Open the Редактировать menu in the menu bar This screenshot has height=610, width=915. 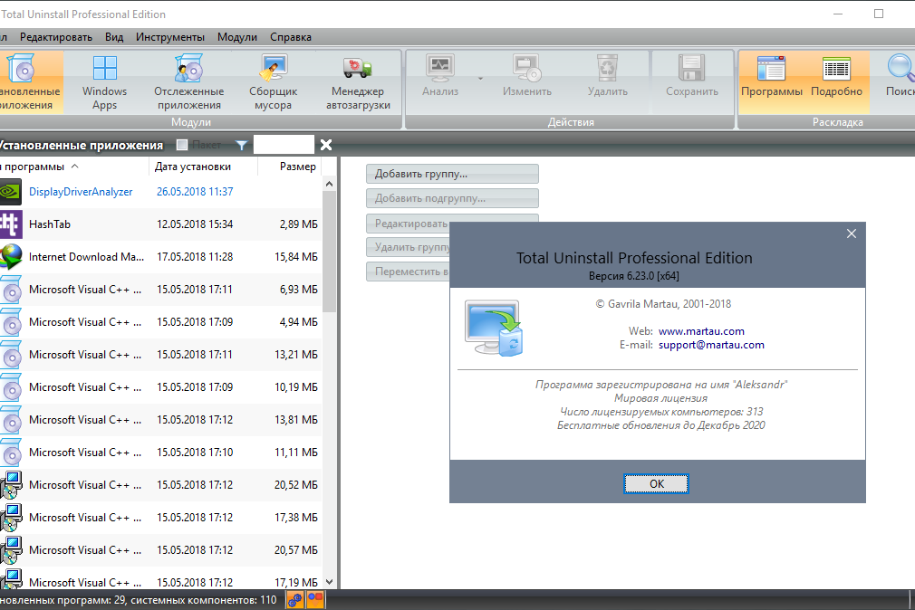(56, 37)
